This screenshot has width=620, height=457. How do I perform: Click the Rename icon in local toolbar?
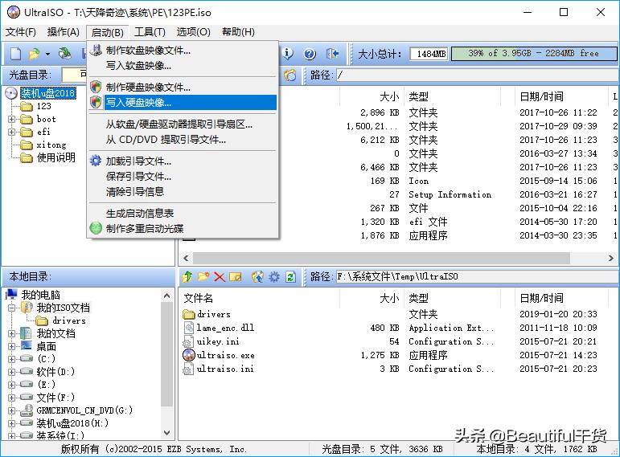pos(236,277)
